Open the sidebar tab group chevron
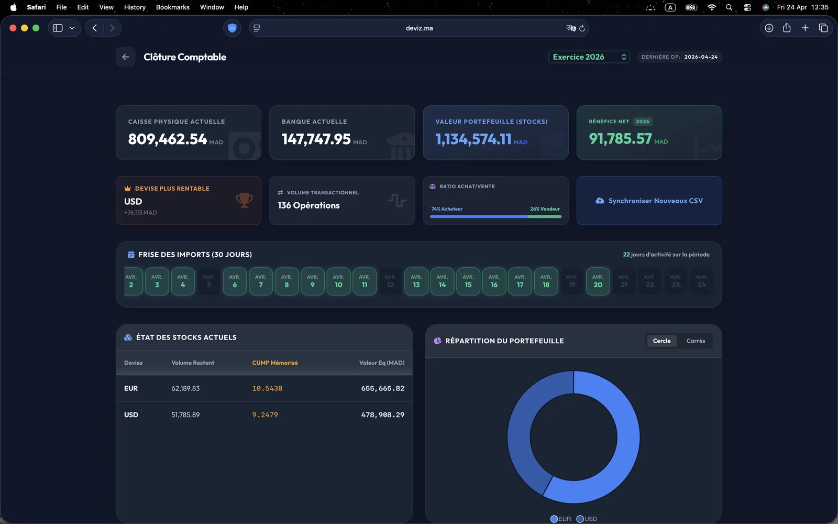The height and width of the screenshot is (524, 838). [x=72, y=28]
